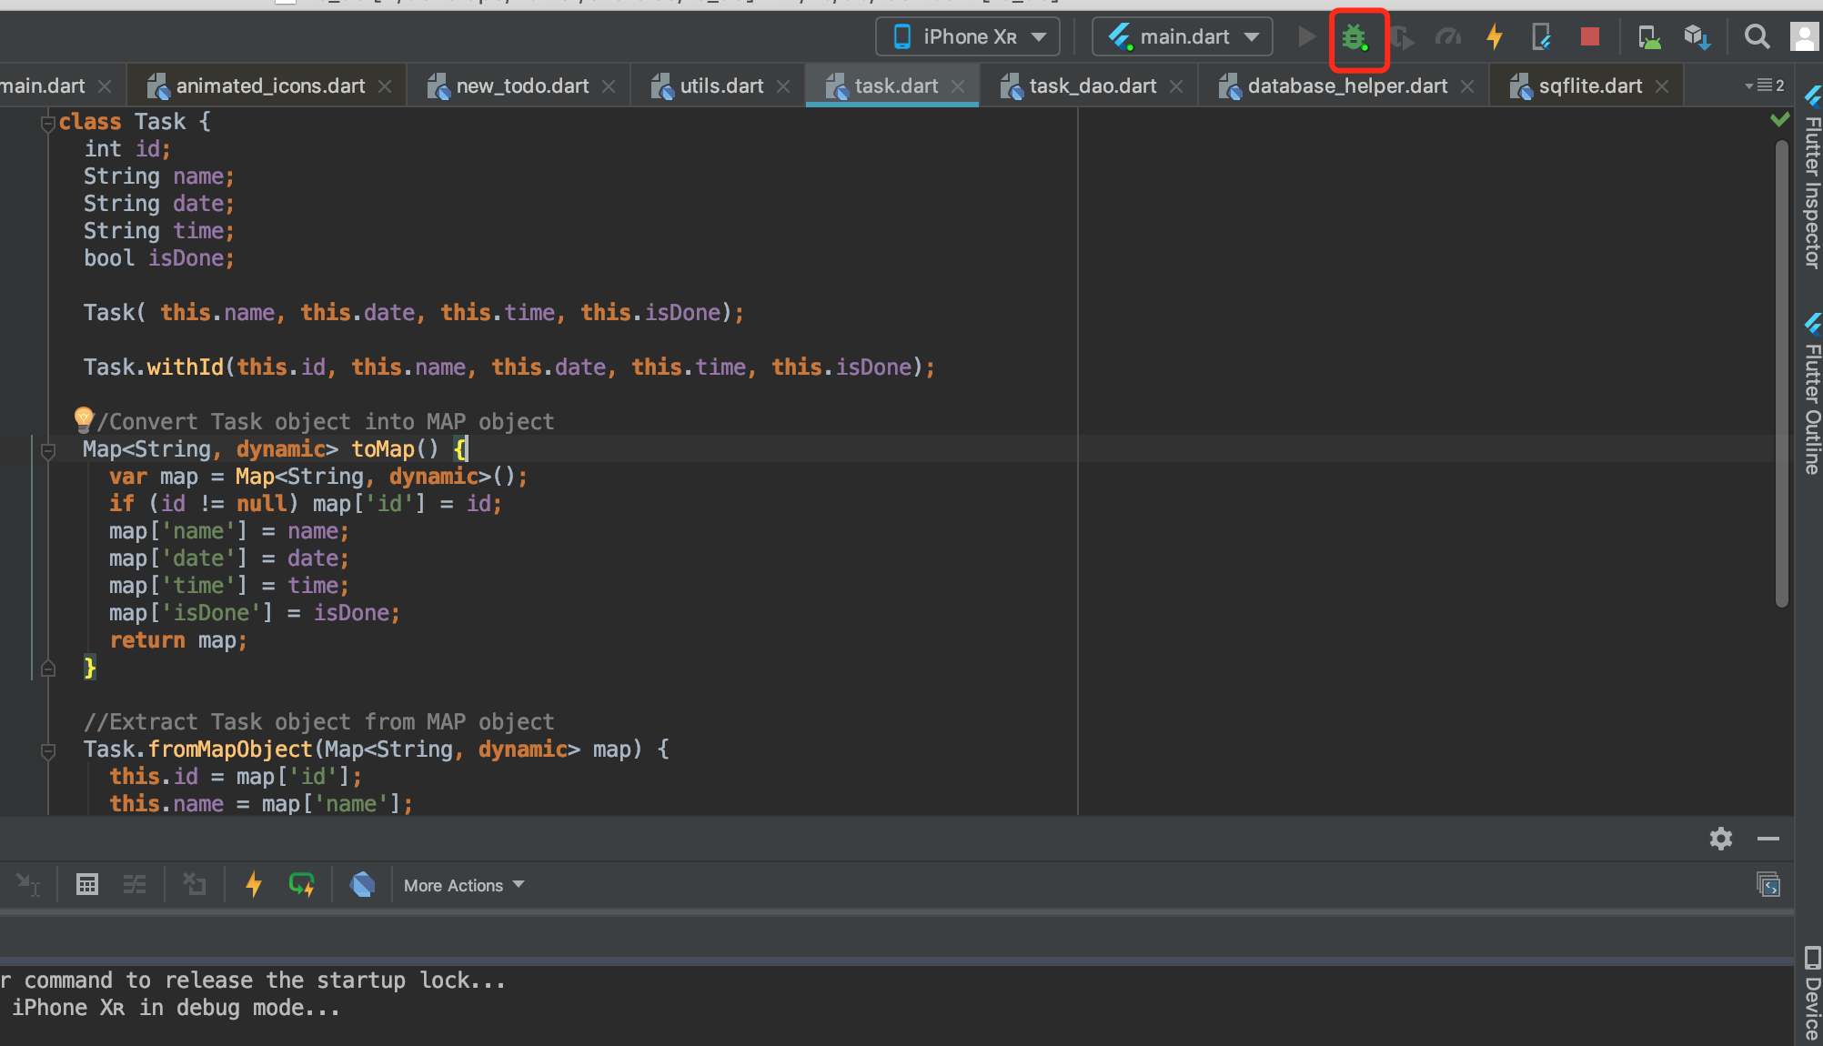Image resolution: width=1823 pixels, height=1046 pixels.
Task: Switch to the database_helper.dart tab
Action: [1346, 86]
